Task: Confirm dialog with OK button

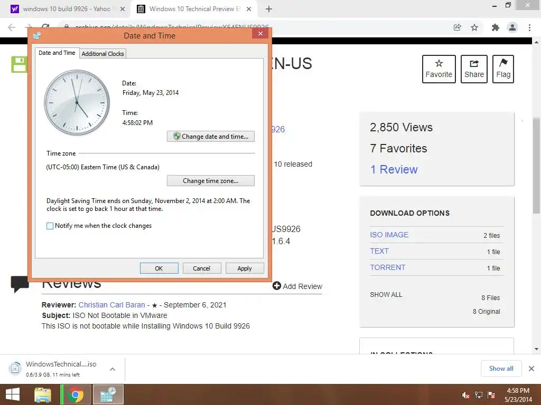Action: point(159,268)
